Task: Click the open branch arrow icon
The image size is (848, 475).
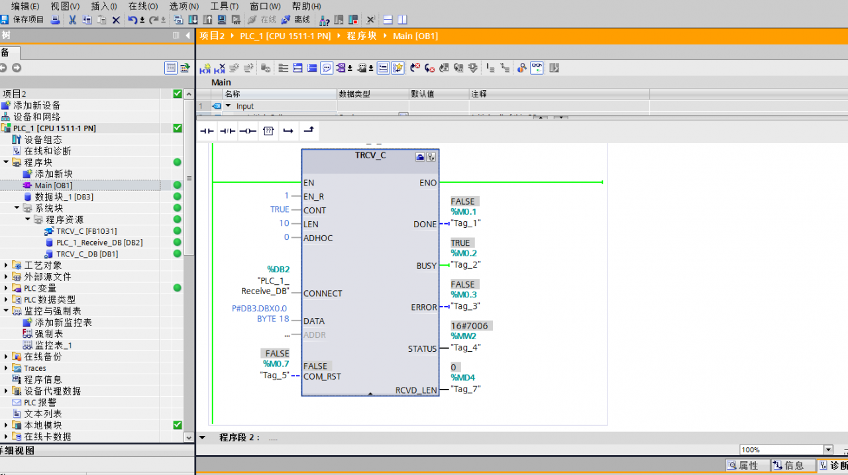Action: tap(288, 131)
